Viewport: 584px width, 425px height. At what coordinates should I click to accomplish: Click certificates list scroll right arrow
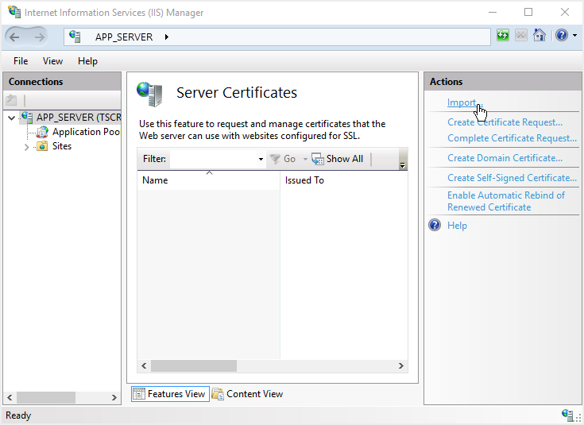[x=401, y=365]
